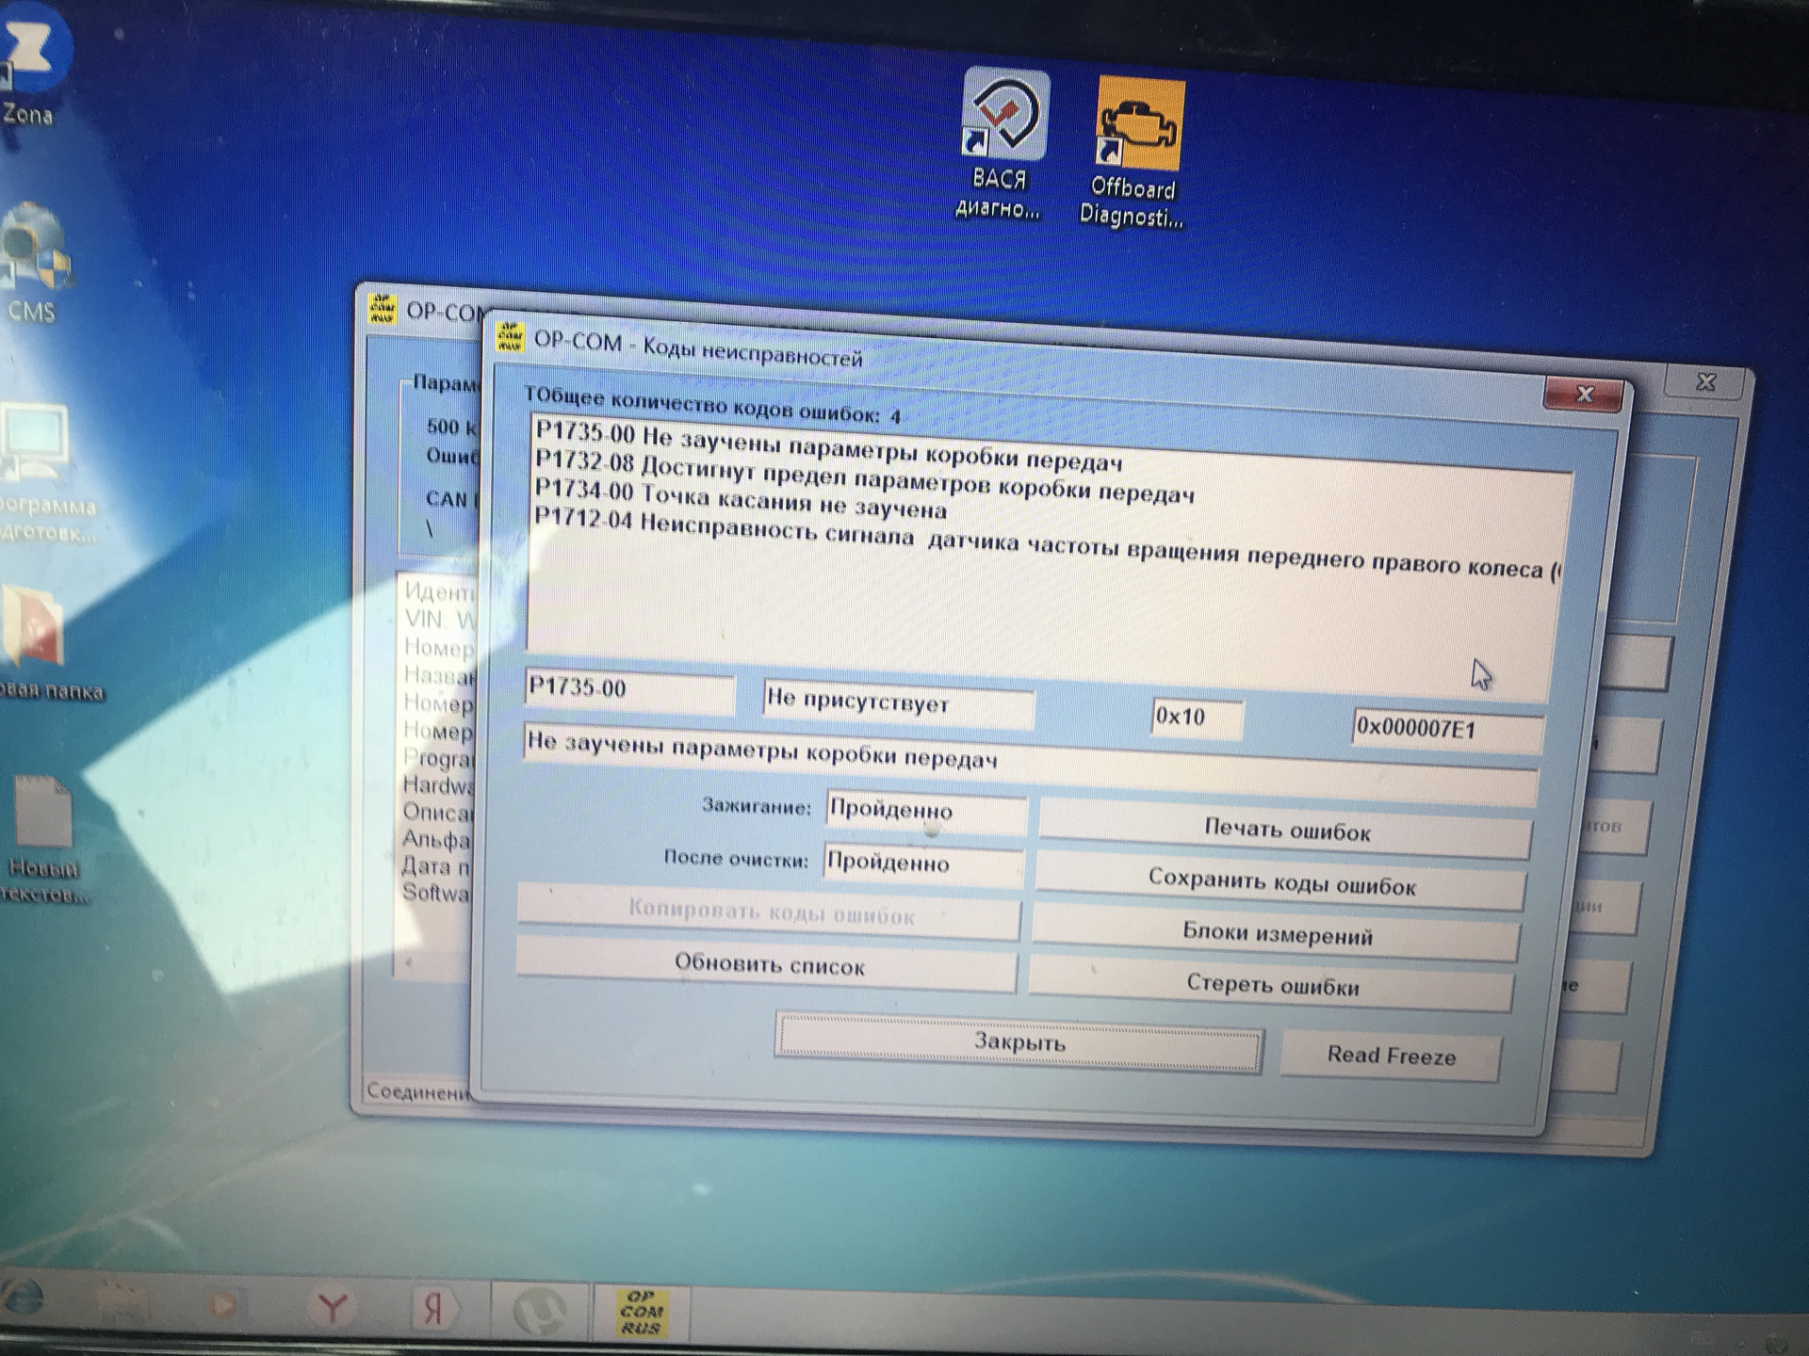Open the Новая папка desktop folder
The image size is (1809, 1356).
point(42,642)
